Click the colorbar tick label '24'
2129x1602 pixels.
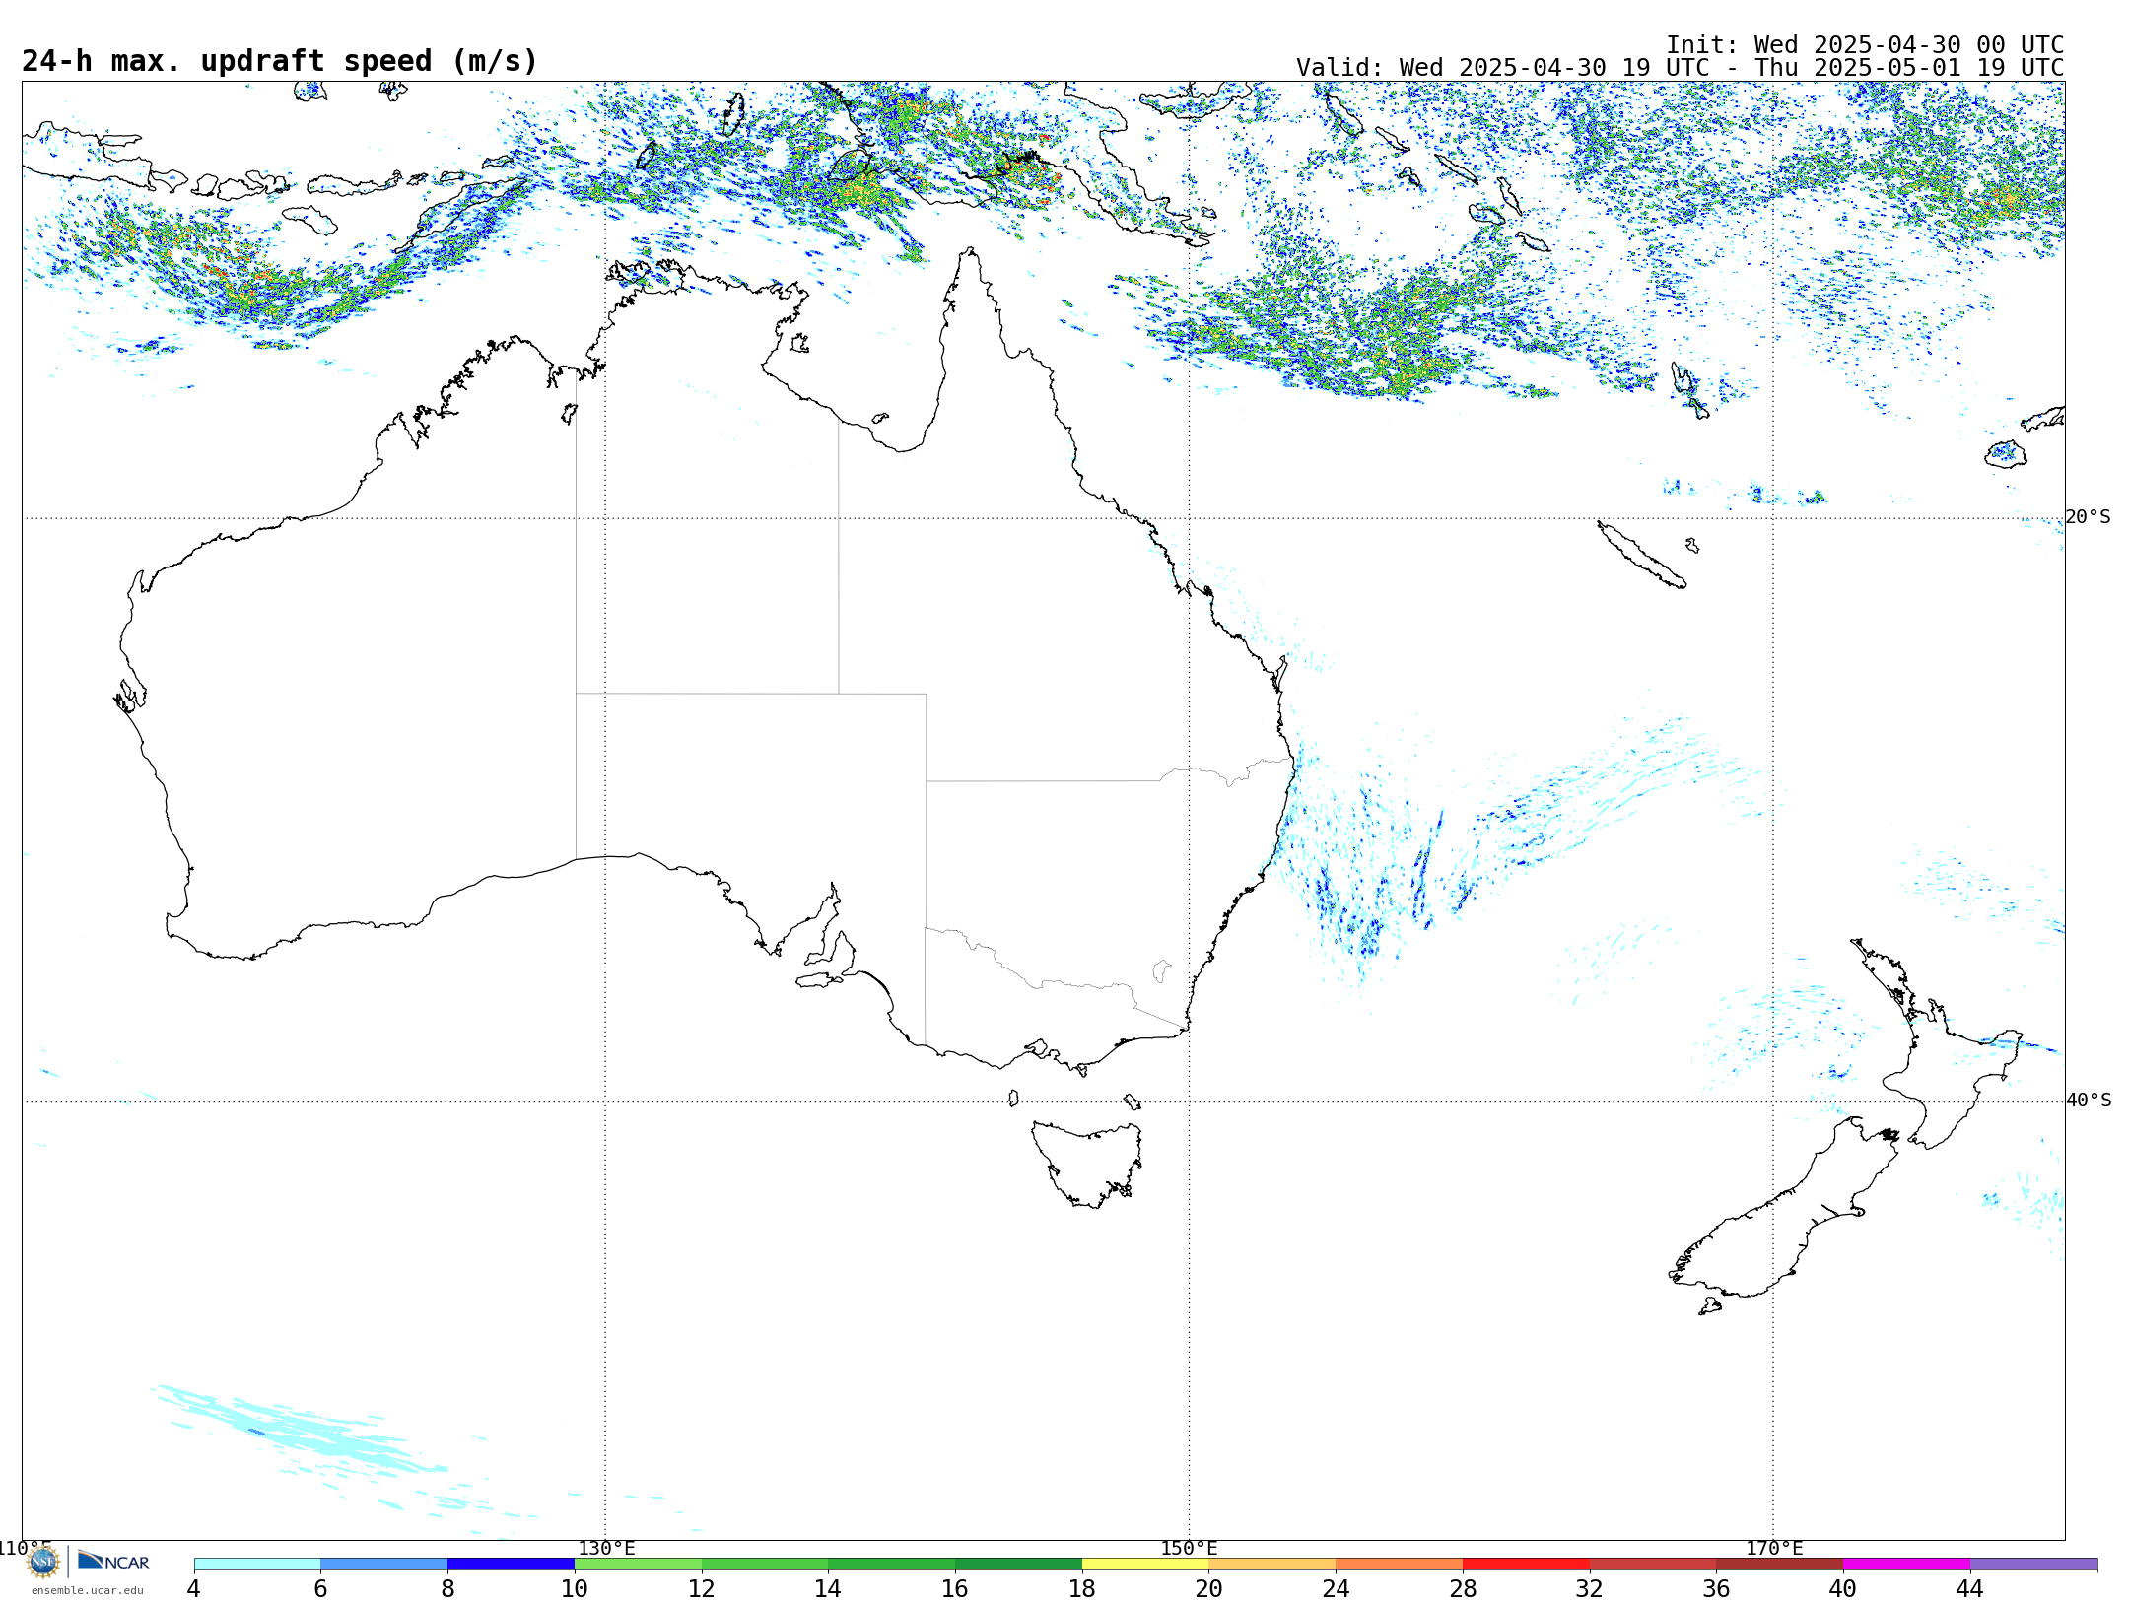pyautogui.click(x=1336, y=1588)
